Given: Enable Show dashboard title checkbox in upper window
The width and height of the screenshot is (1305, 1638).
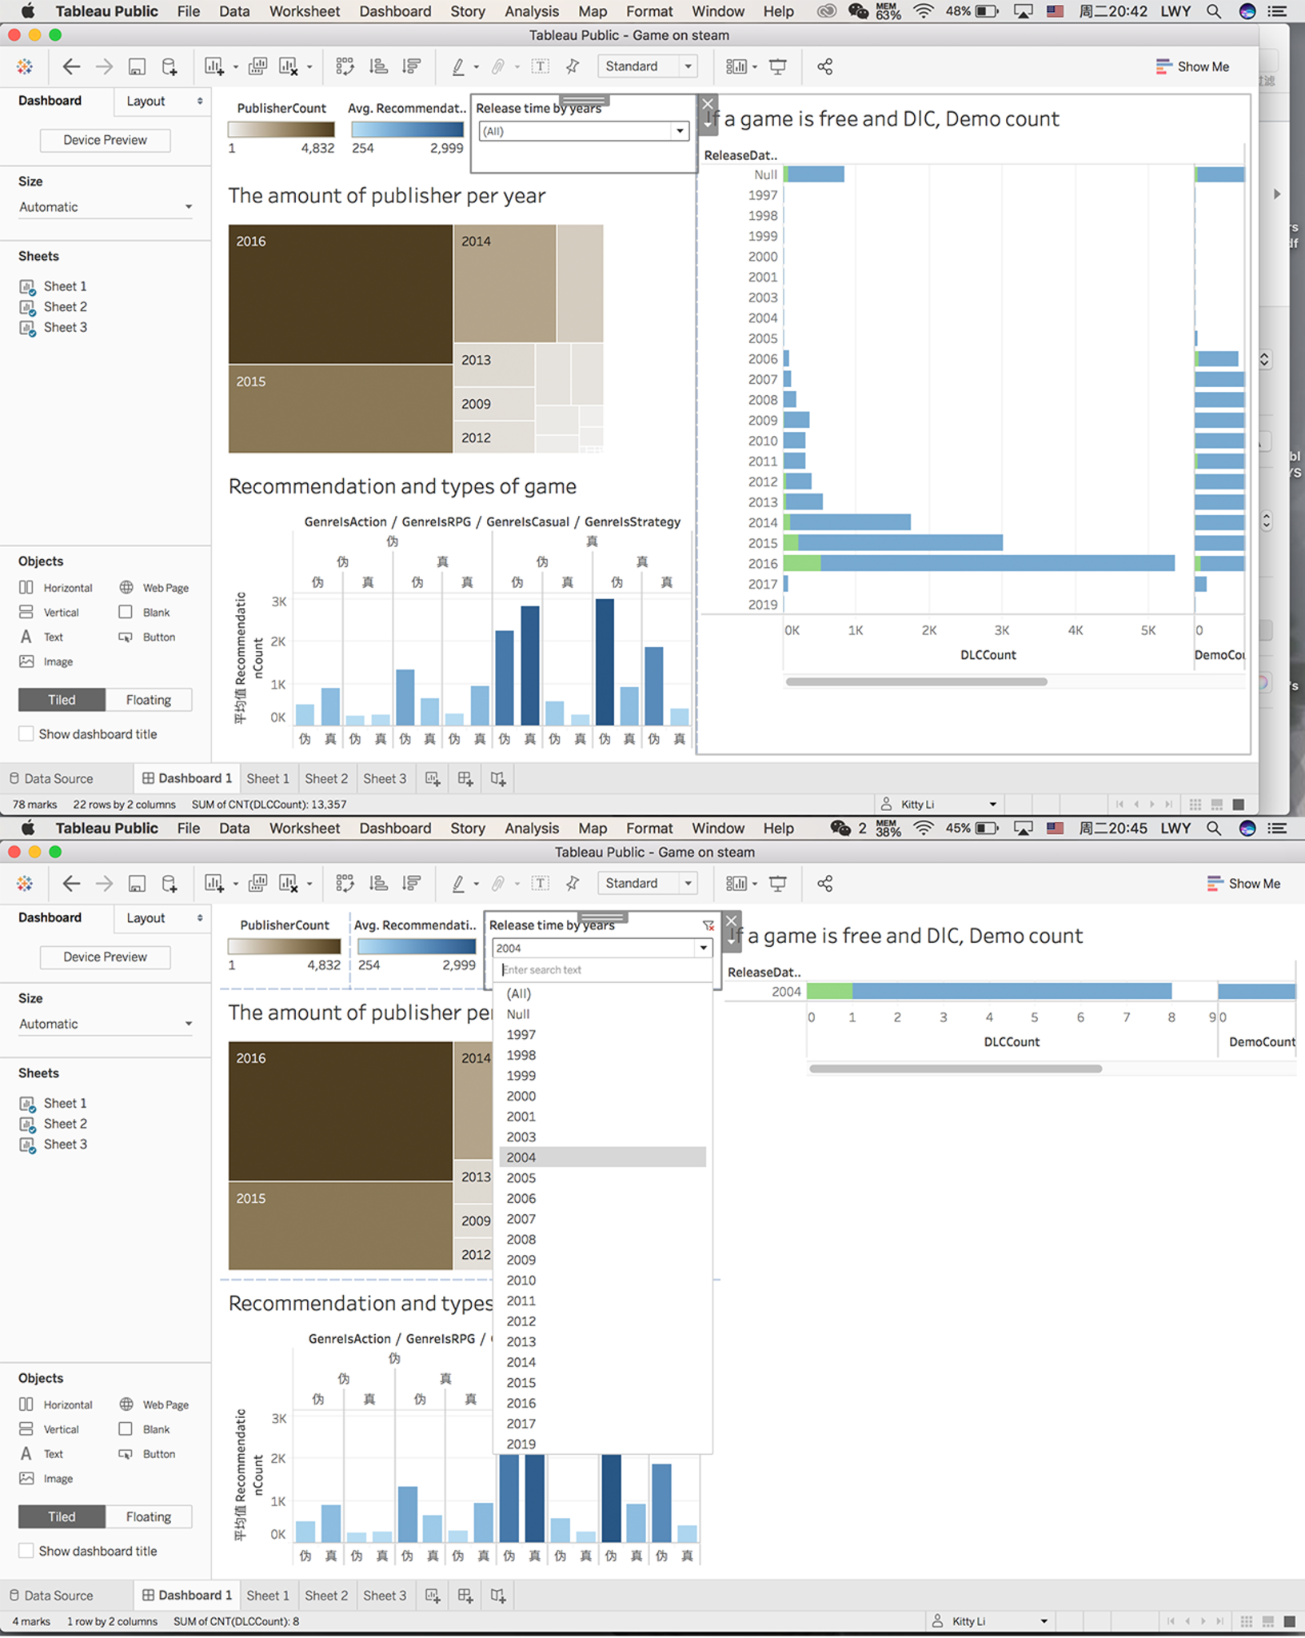Looking at the screenshot, I should coord(26,733).
